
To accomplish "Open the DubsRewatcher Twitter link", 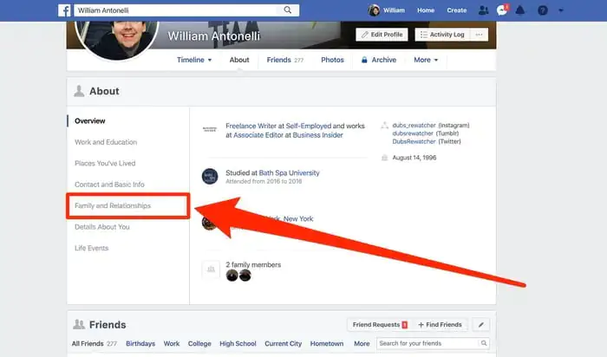I will click(414, 141).
